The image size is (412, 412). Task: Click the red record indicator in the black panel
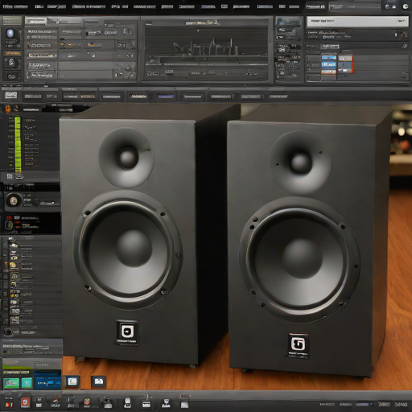[x=9, y=218]
